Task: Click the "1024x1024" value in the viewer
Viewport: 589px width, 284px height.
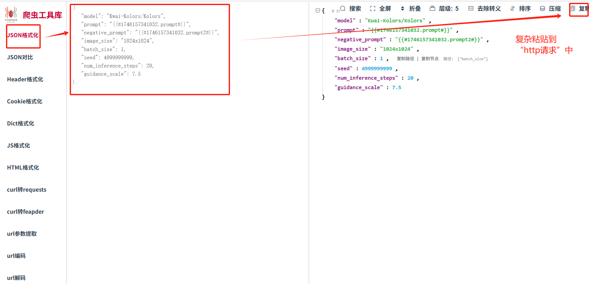Action: (x=397, y=49)
